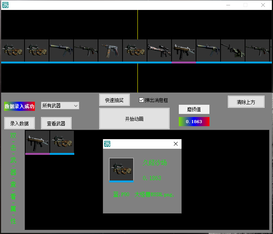Select the won P90 with blue bar in inventory
This screenshot has height=234, width=273.
(x=62, y=142)
